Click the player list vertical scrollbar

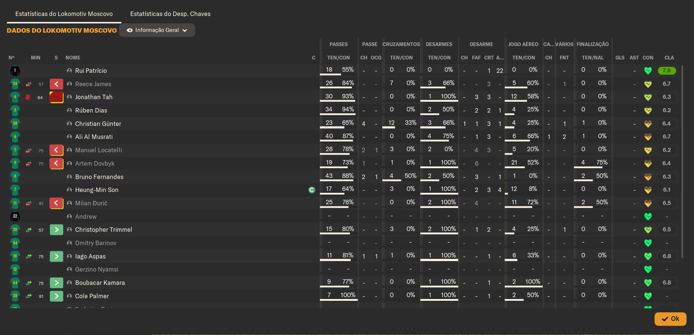click(682, 162)
